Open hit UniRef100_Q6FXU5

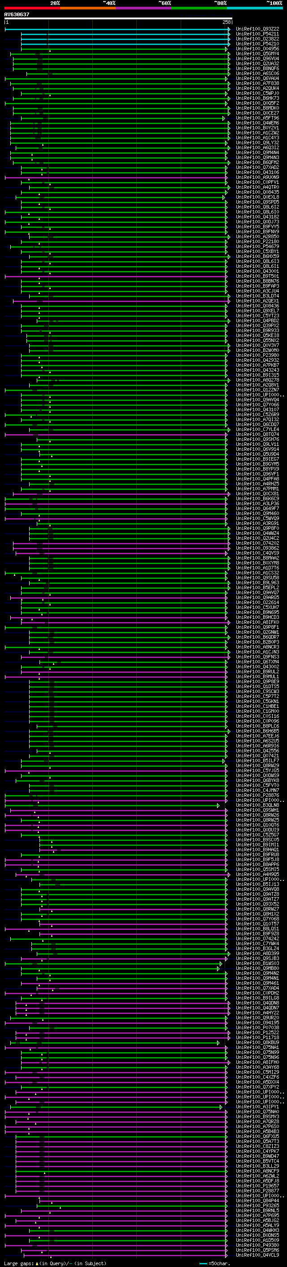(257, 1136)
